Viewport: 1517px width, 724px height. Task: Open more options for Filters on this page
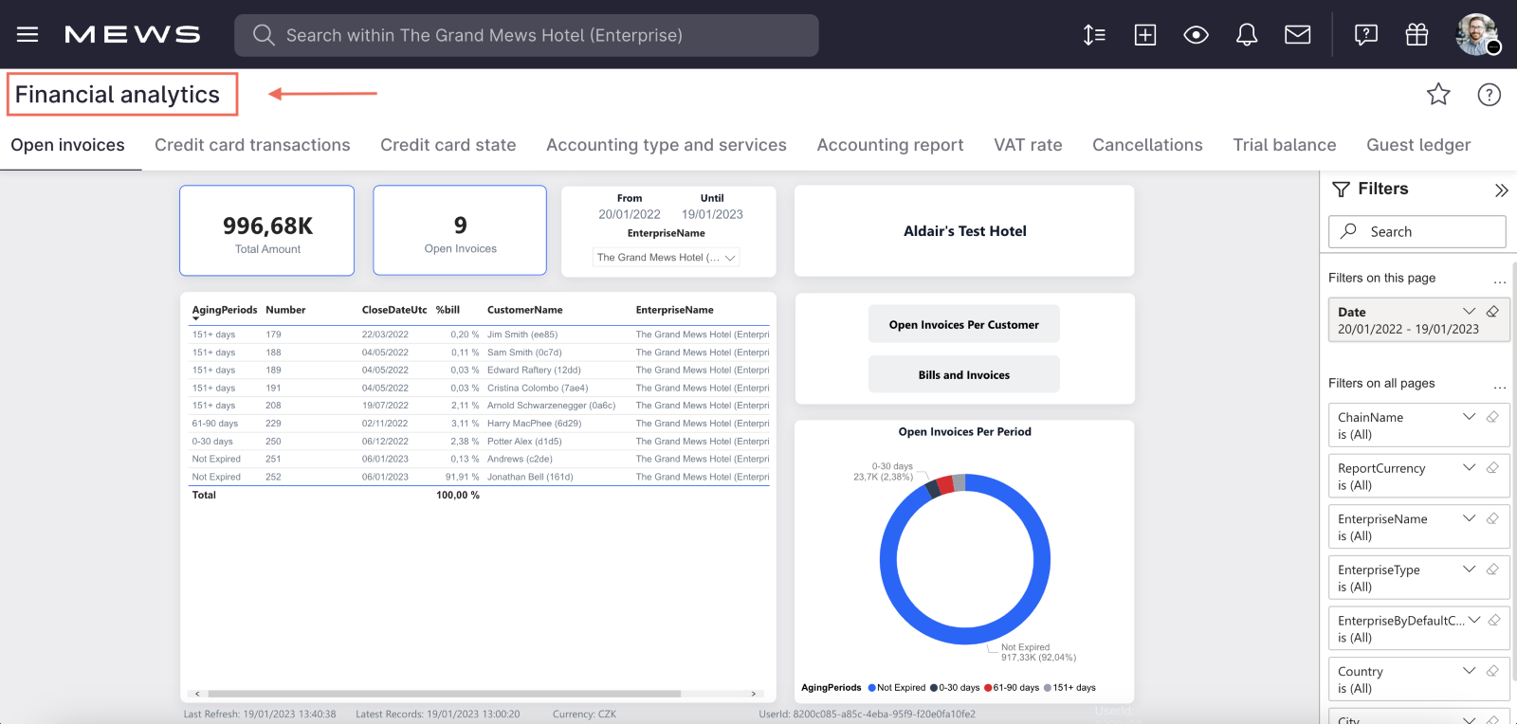point(1499,281)
